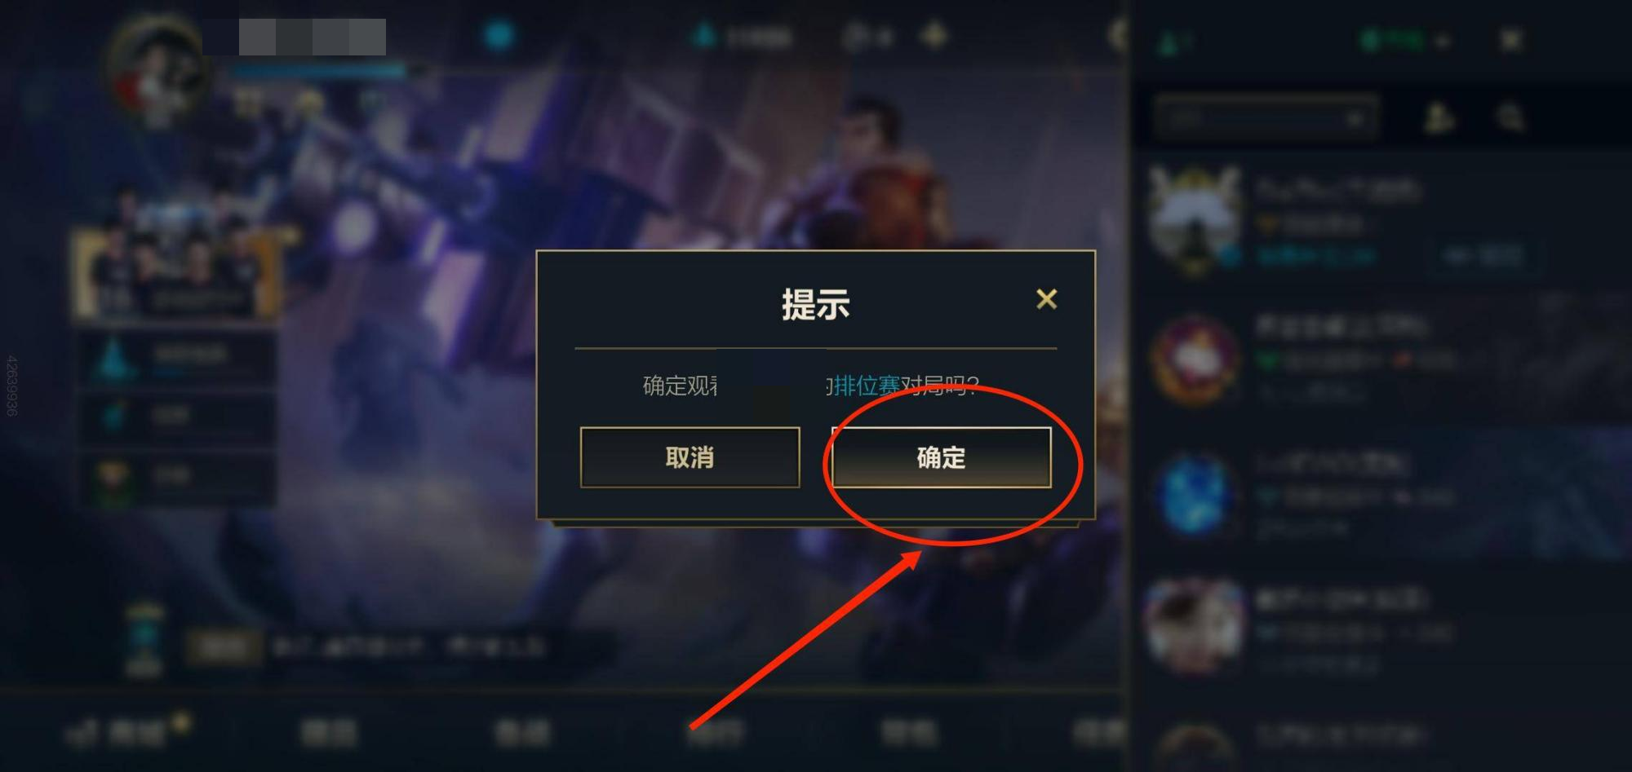
Task: Select the teal-icon item under the team photo
Action: pyautogui.click(x=175, y=357)
